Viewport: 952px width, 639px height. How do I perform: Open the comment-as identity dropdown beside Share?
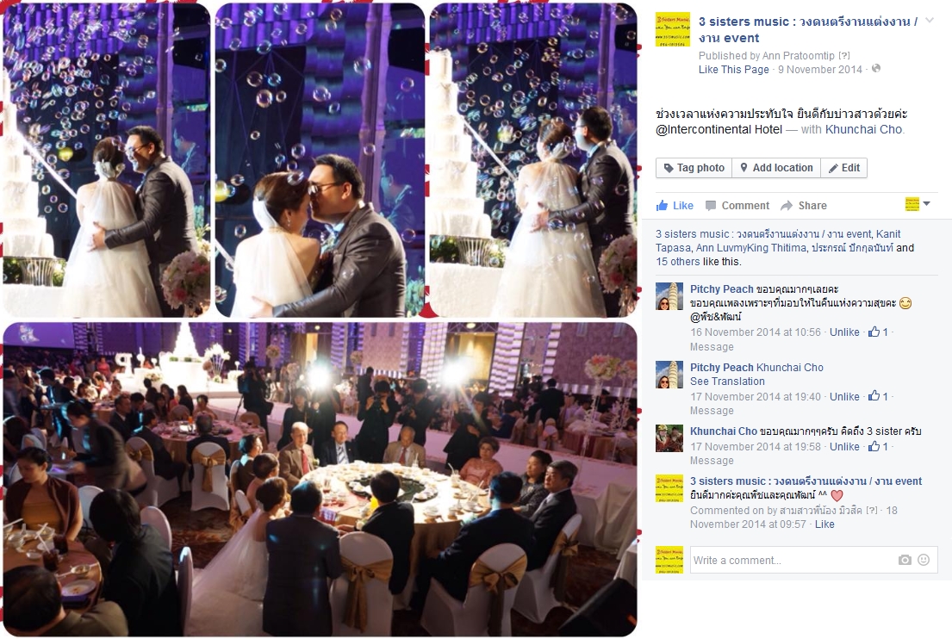click(918, 204)
